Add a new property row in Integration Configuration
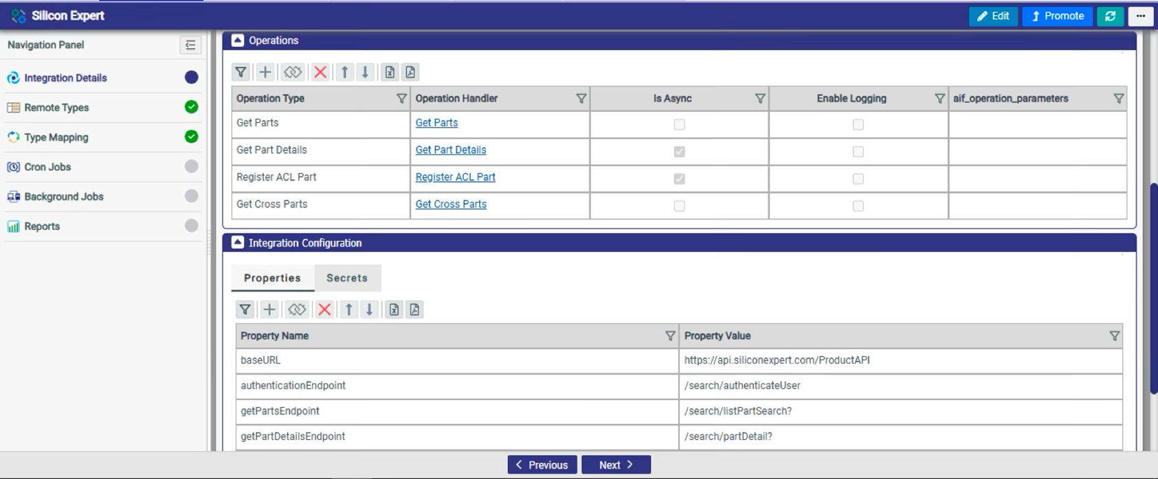 (x=269, y=309)
